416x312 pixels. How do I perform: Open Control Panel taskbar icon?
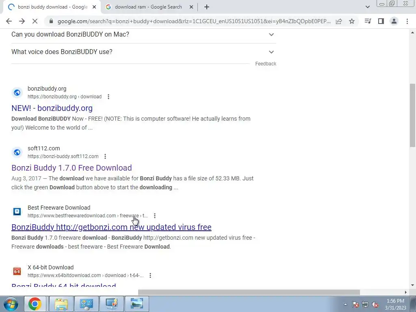pyautogui.click(x=86, y=304)
